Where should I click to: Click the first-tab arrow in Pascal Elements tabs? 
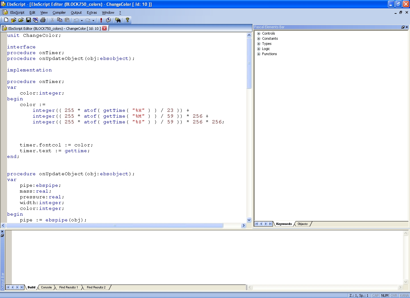coord(257,224)
